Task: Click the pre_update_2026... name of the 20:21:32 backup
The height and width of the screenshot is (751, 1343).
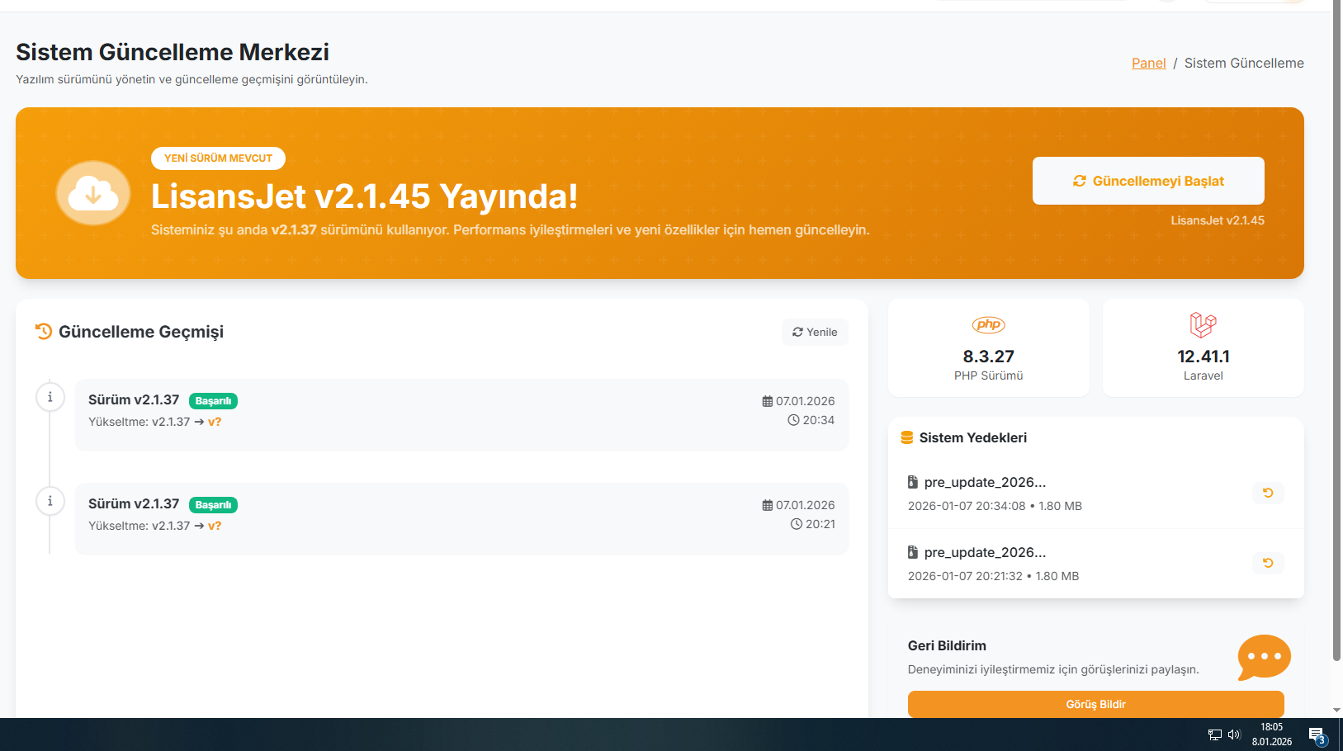Action: point(985,553)
